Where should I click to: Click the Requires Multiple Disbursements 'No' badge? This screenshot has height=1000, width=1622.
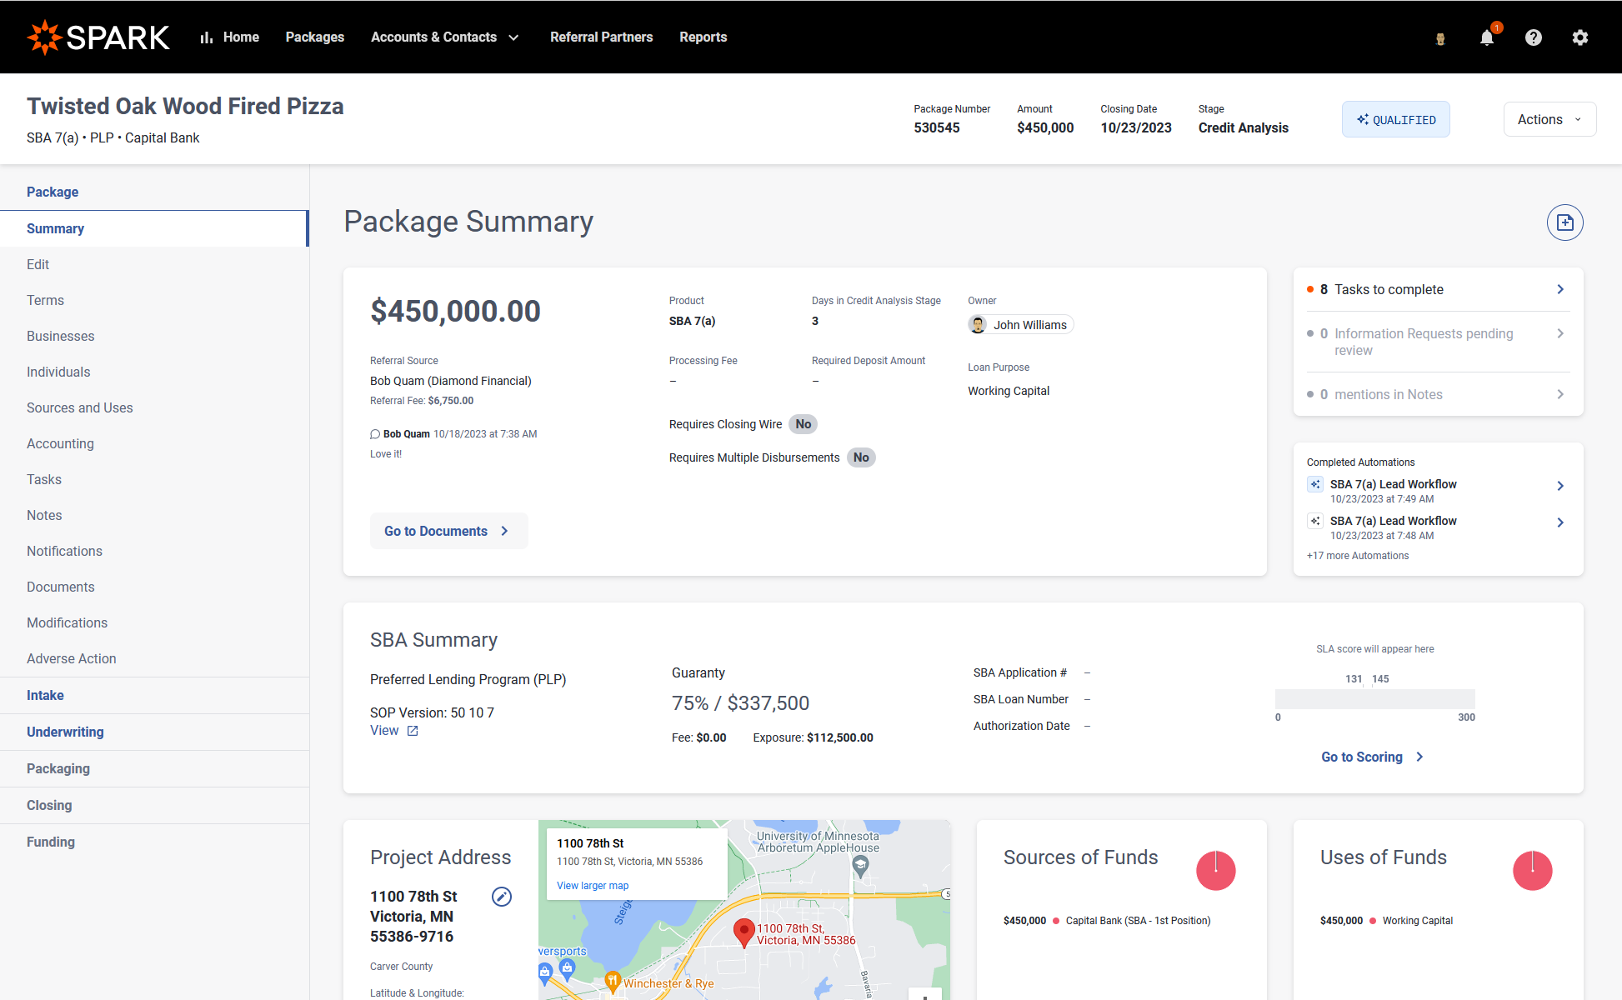(861, 457)
